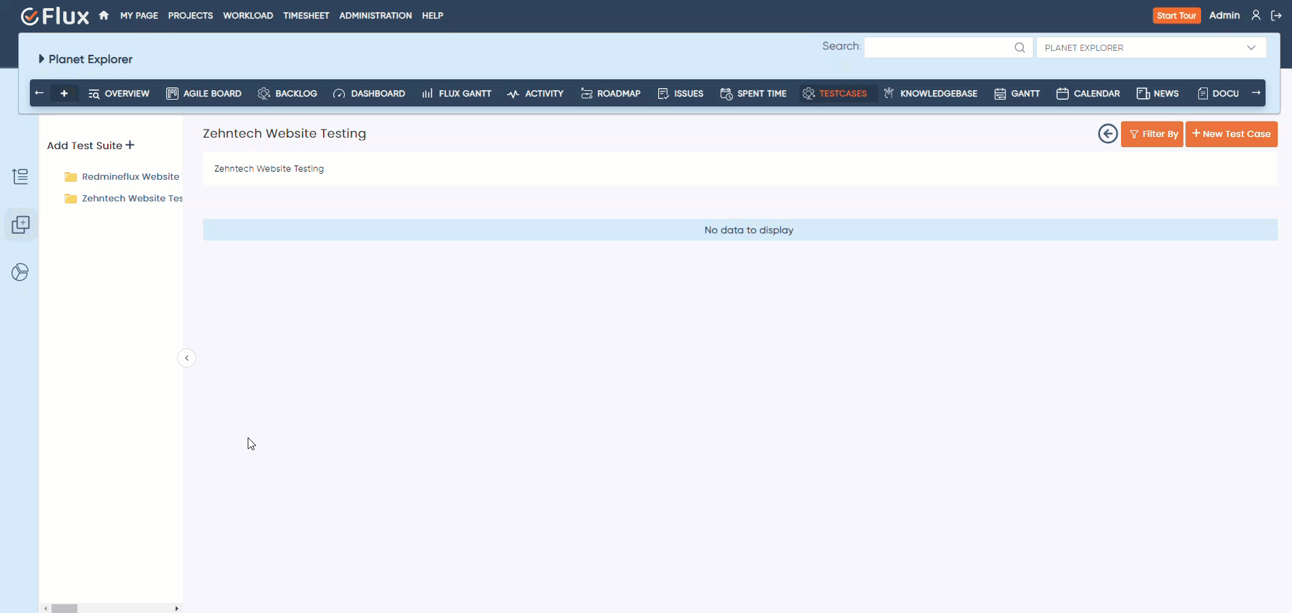Open the Administration menu

pyautogui.click(x=375, y=16)
